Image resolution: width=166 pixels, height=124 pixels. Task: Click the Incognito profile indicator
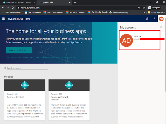point(154,8)
